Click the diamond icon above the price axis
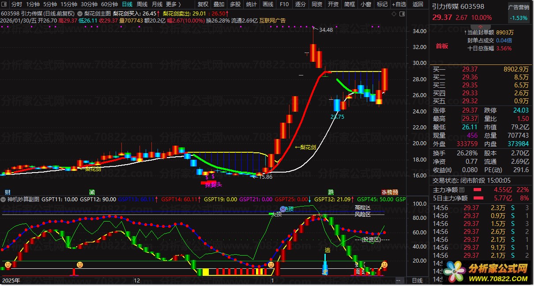This screenshot has width=535, height=286. tap(395, 13)
